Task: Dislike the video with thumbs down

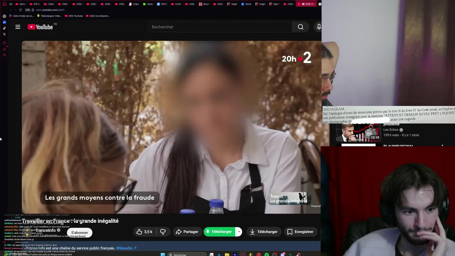Action: tap(163, 232)
